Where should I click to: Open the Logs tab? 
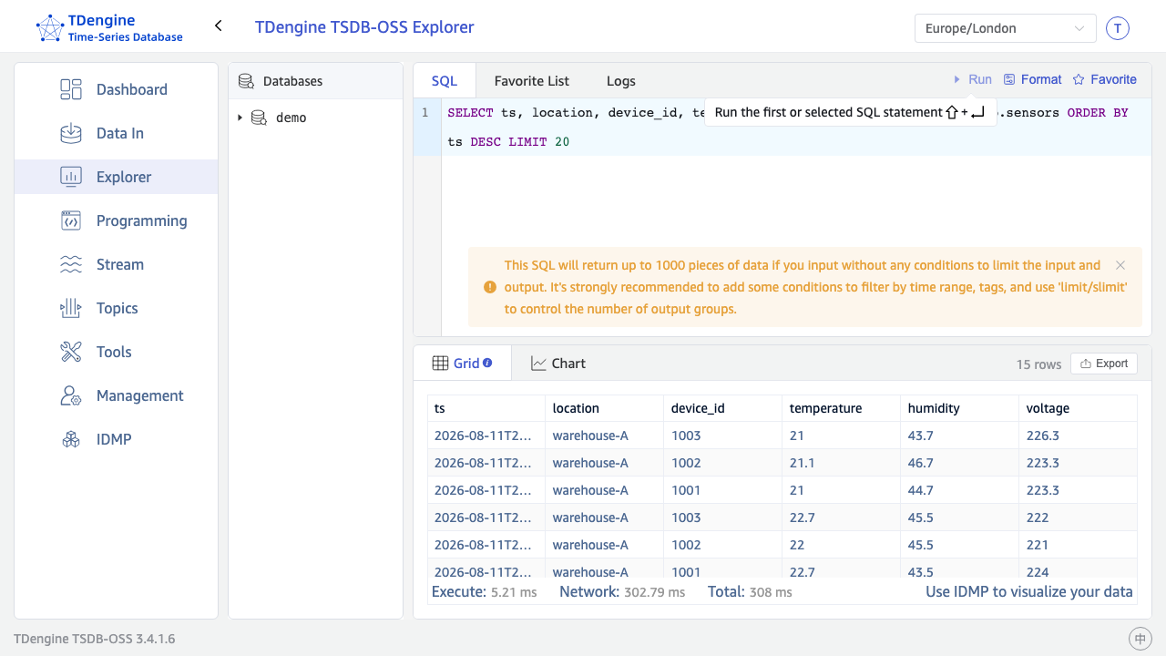pos(621,80)
